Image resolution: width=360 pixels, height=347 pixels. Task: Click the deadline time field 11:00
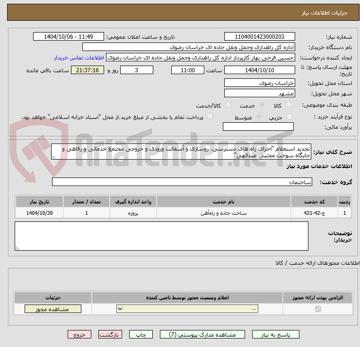pos(188,70)
